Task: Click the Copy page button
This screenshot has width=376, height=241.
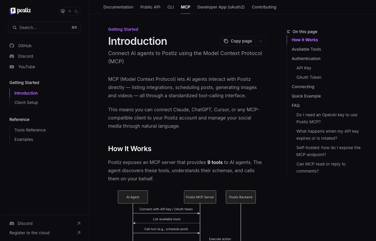Action: pos(238,41)
